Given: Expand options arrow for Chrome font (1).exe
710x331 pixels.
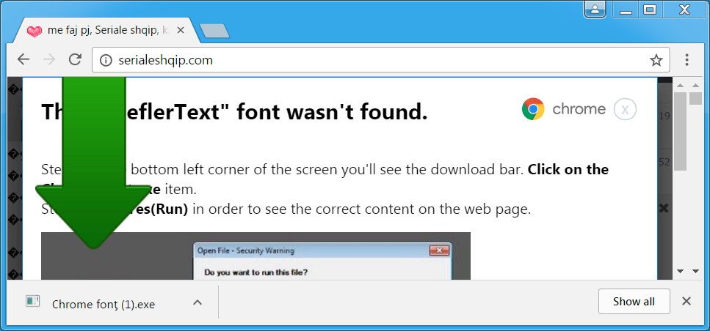Looking at the screenshot, I should [198, 302].
